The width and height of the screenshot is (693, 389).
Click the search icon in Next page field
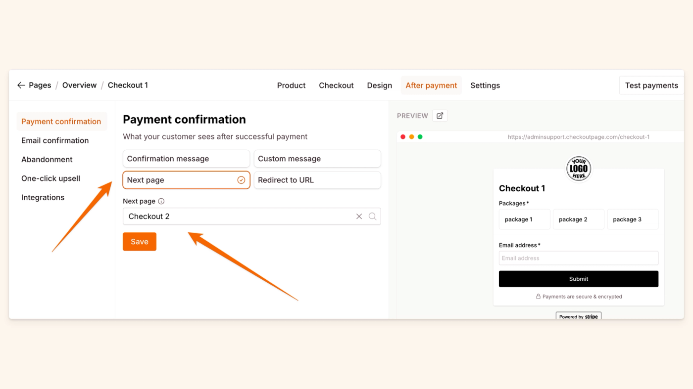click(373, 216)
